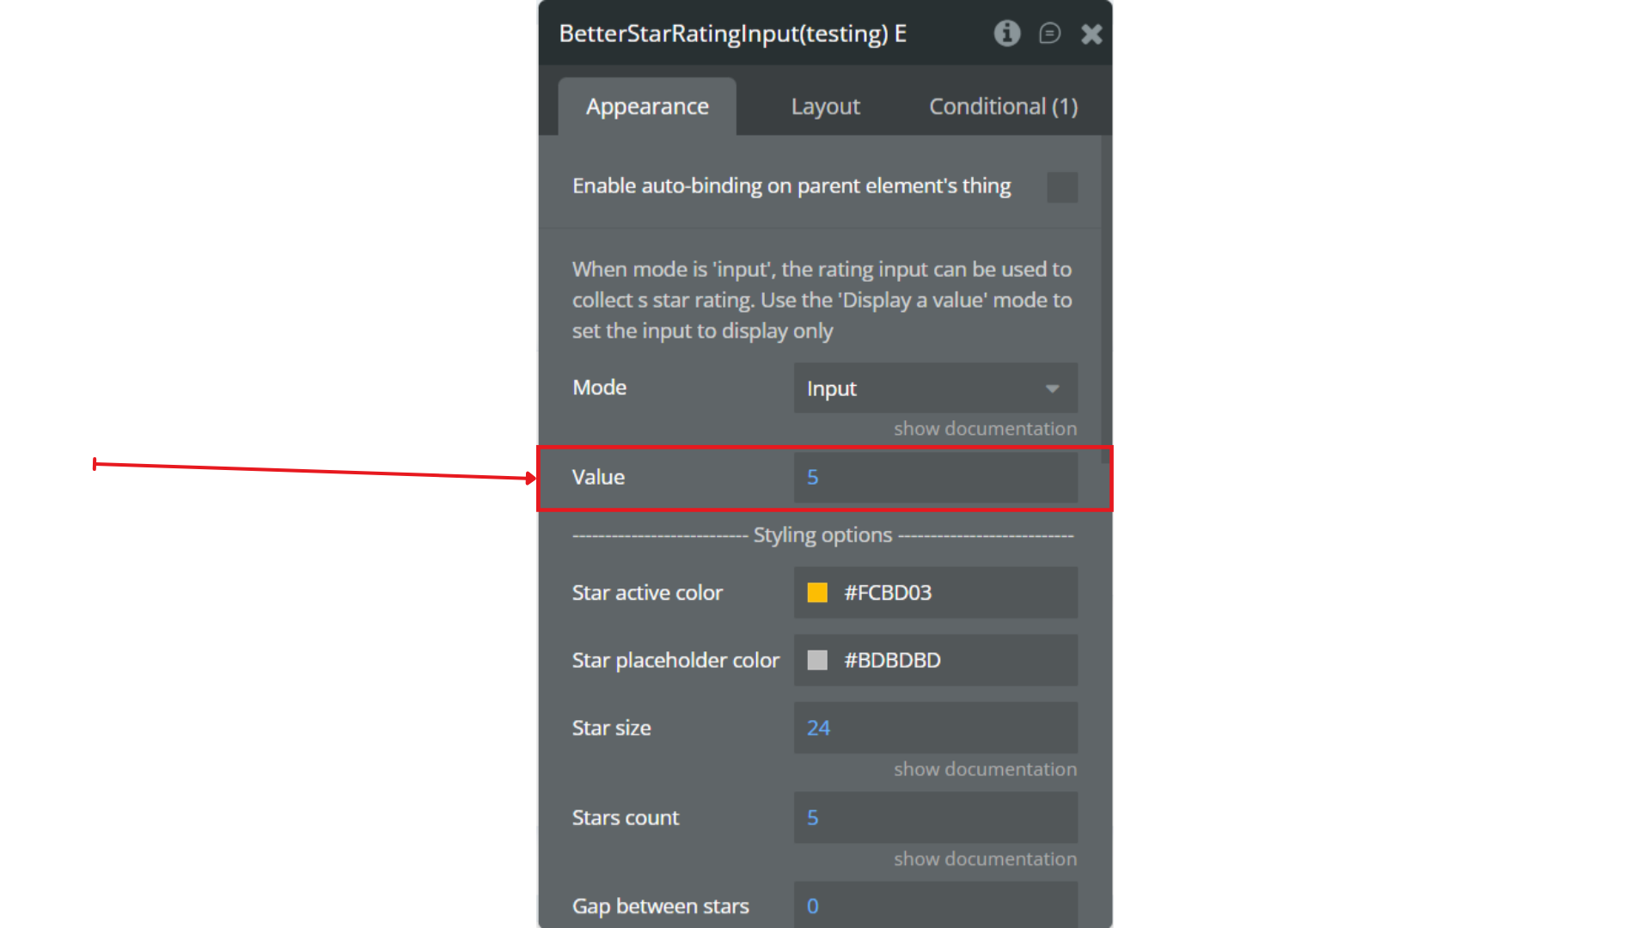Open the comment bubble icon

(x=1049, y=34)
